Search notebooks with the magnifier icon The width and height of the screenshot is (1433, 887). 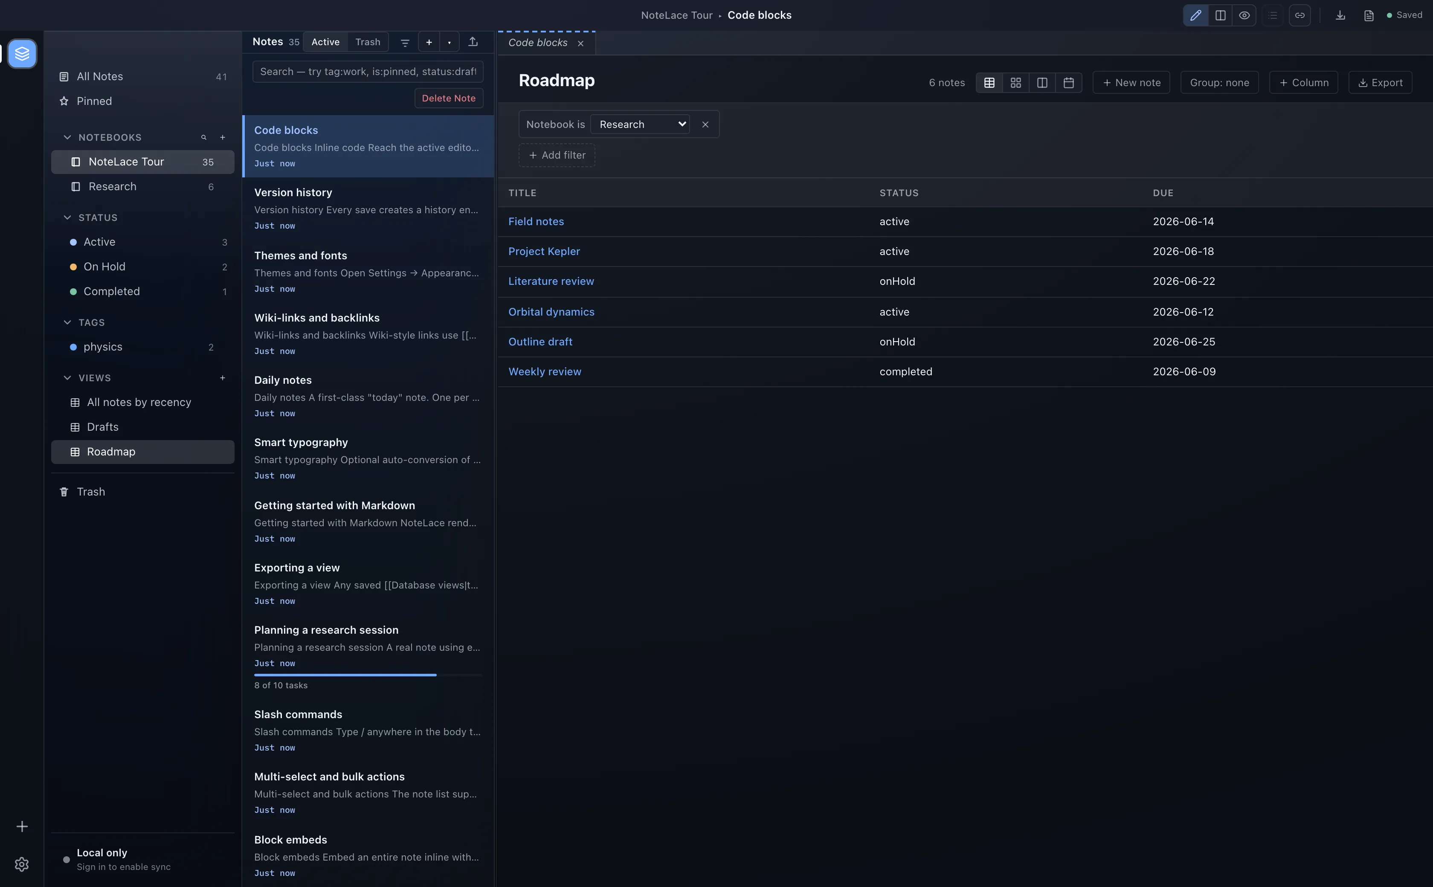(x=203, y=137)
